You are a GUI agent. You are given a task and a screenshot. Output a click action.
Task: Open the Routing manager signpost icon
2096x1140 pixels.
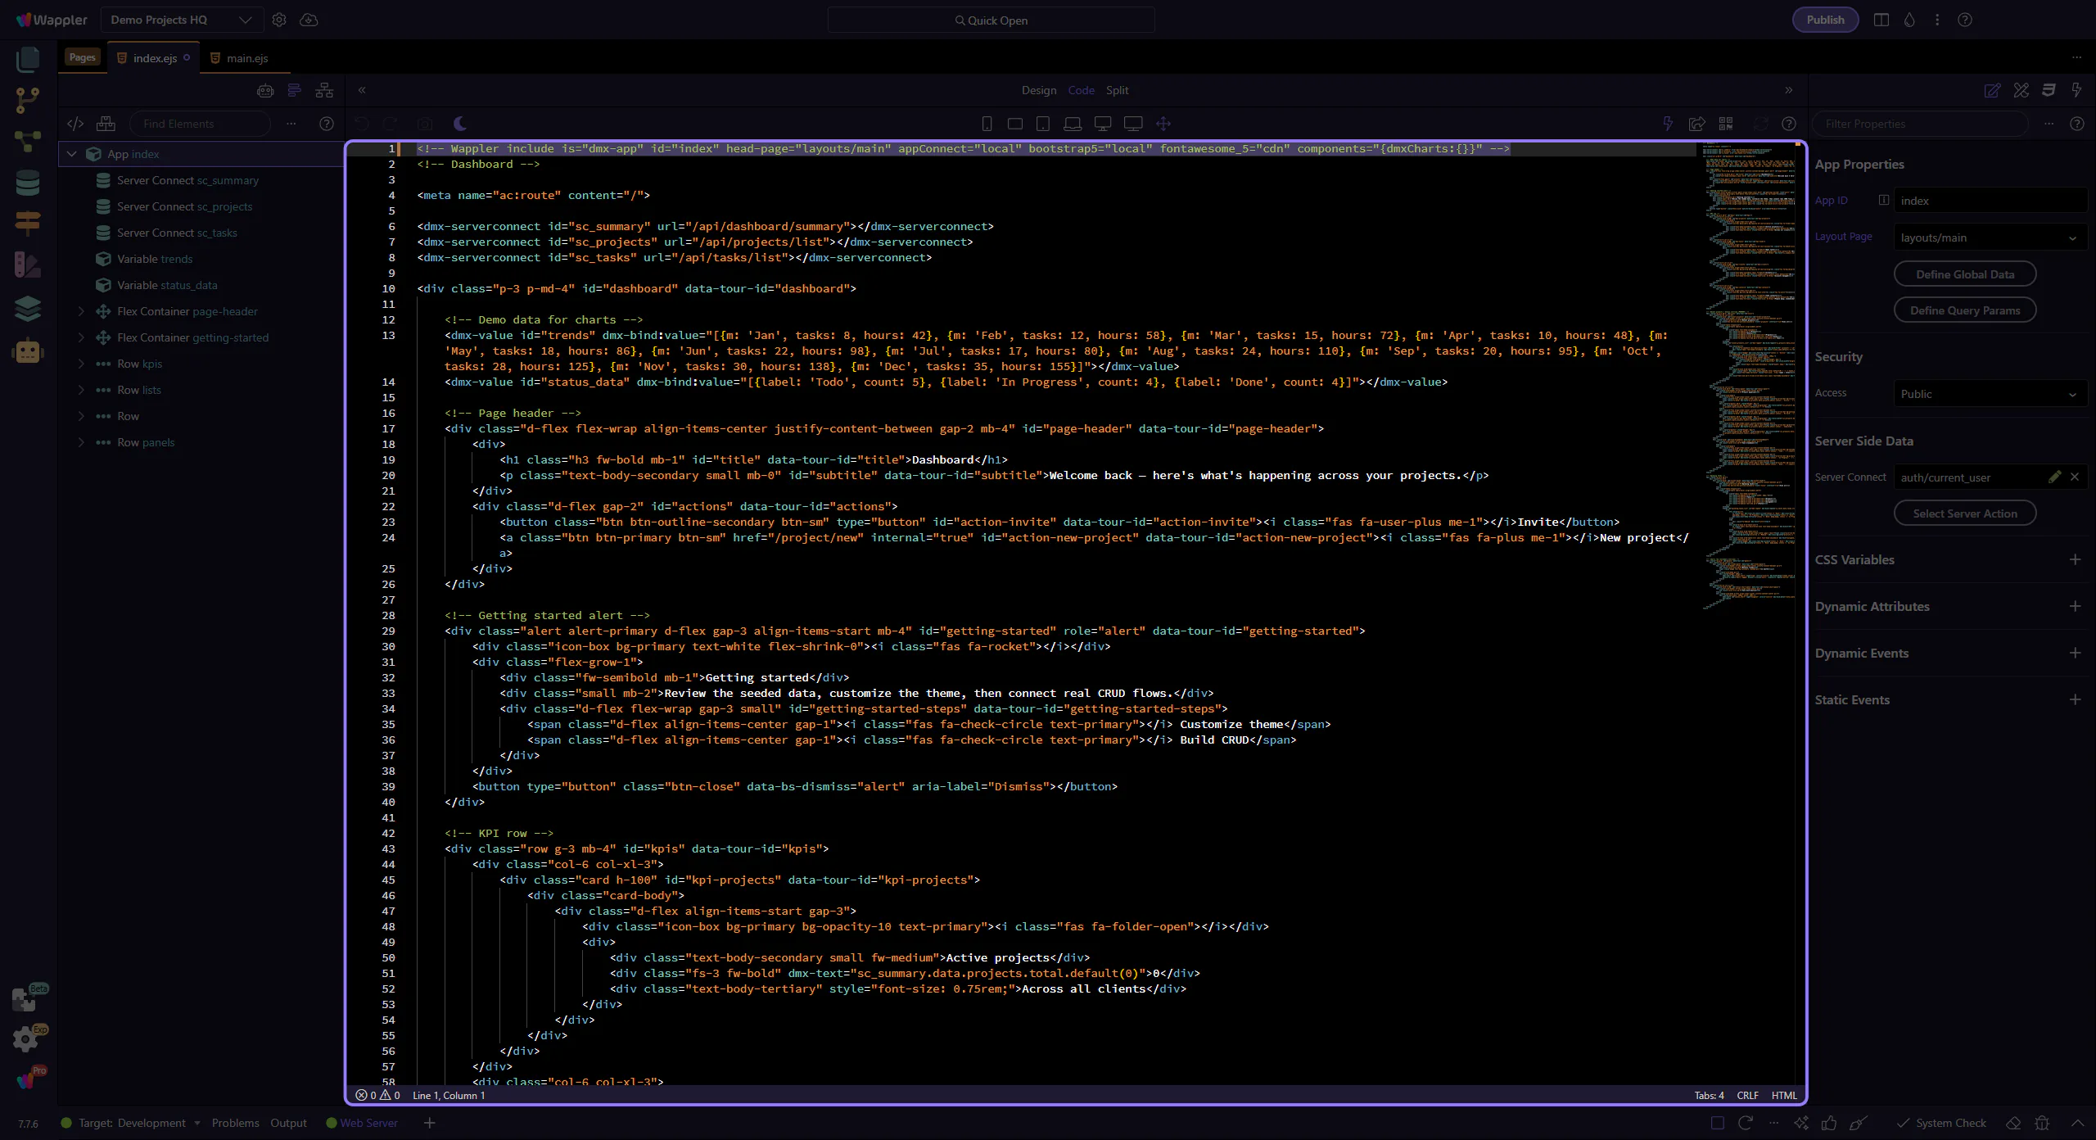pyautogui.click(x=27, y=223)
